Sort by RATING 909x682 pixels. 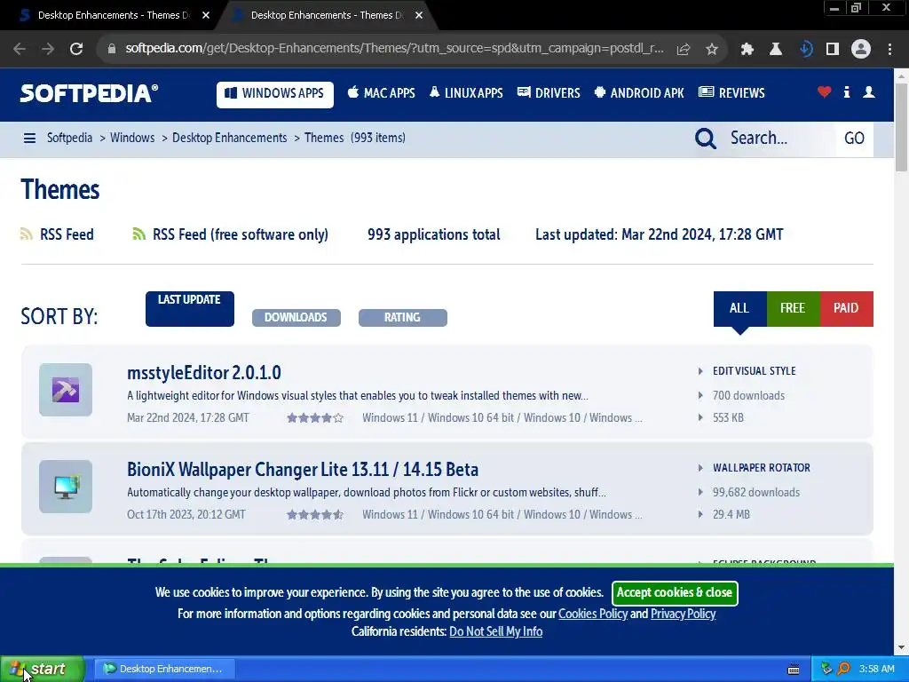point(403,318)
